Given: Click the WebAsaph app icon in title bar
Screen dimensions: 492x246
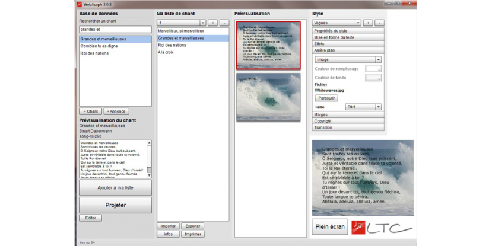Looking at the screenshot, I should tap(79, 4).
